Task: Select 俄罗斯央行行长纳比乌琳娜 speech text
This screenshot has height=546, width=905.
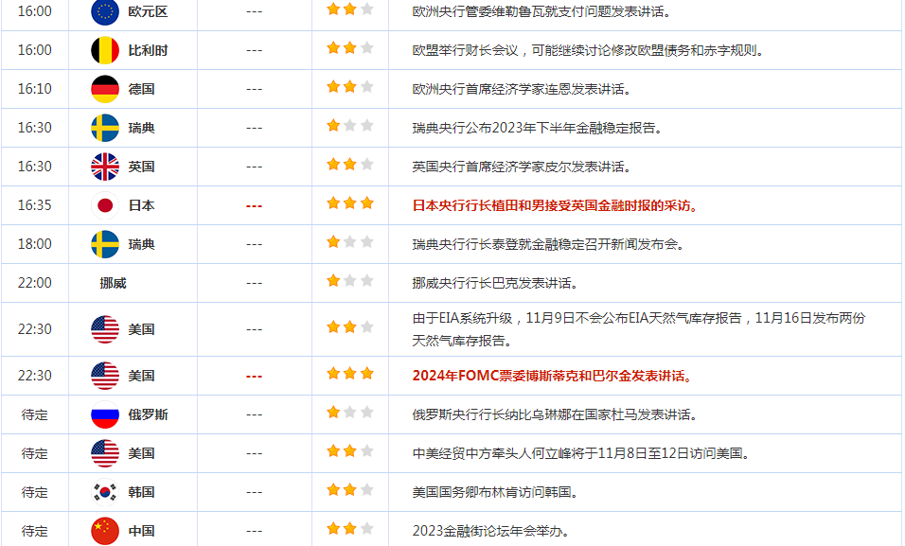Action: [556, 414]
